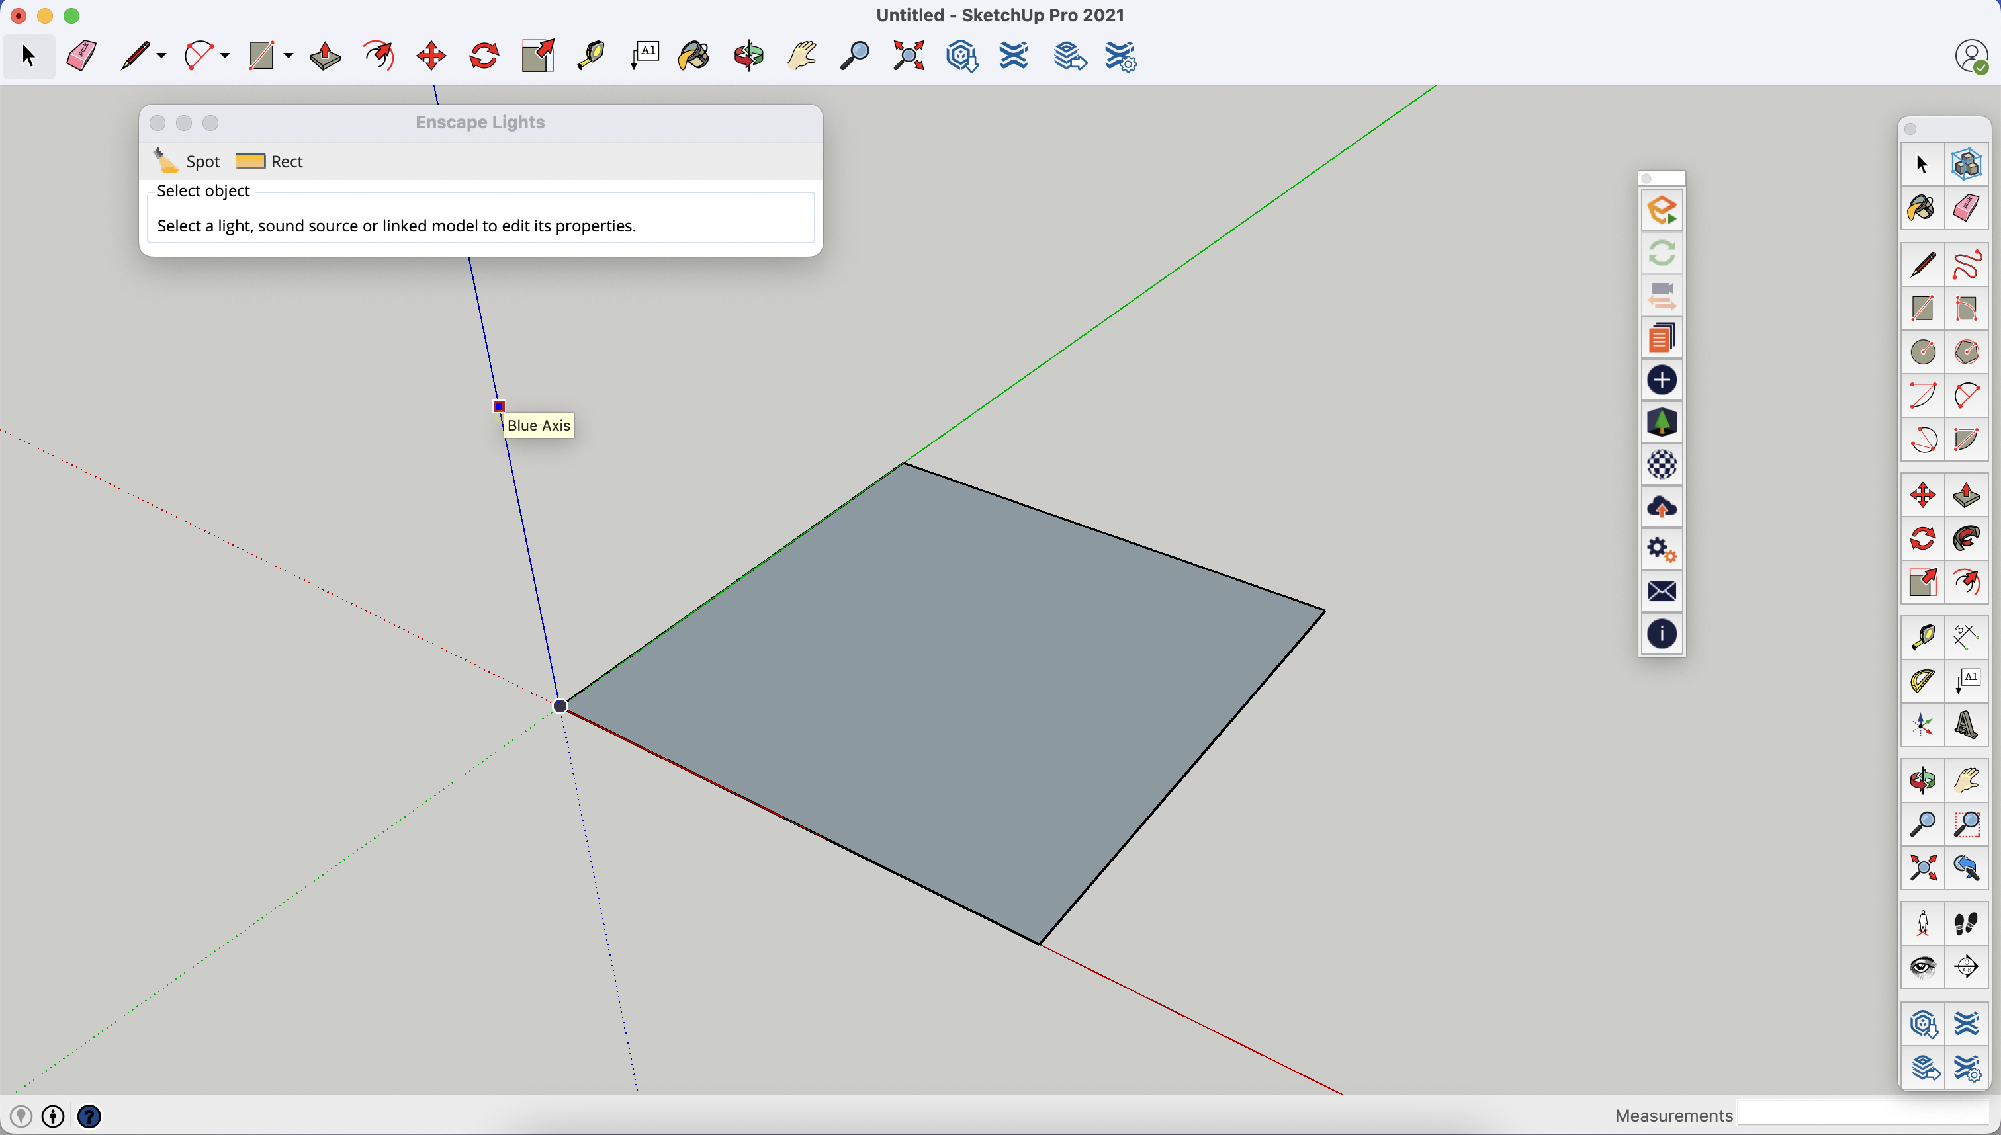Image resolution: width=2001 pixels, height=1135 pixels.
Task: Toggle the Look Around eye tool
Action: click(x=1922, y=968)
